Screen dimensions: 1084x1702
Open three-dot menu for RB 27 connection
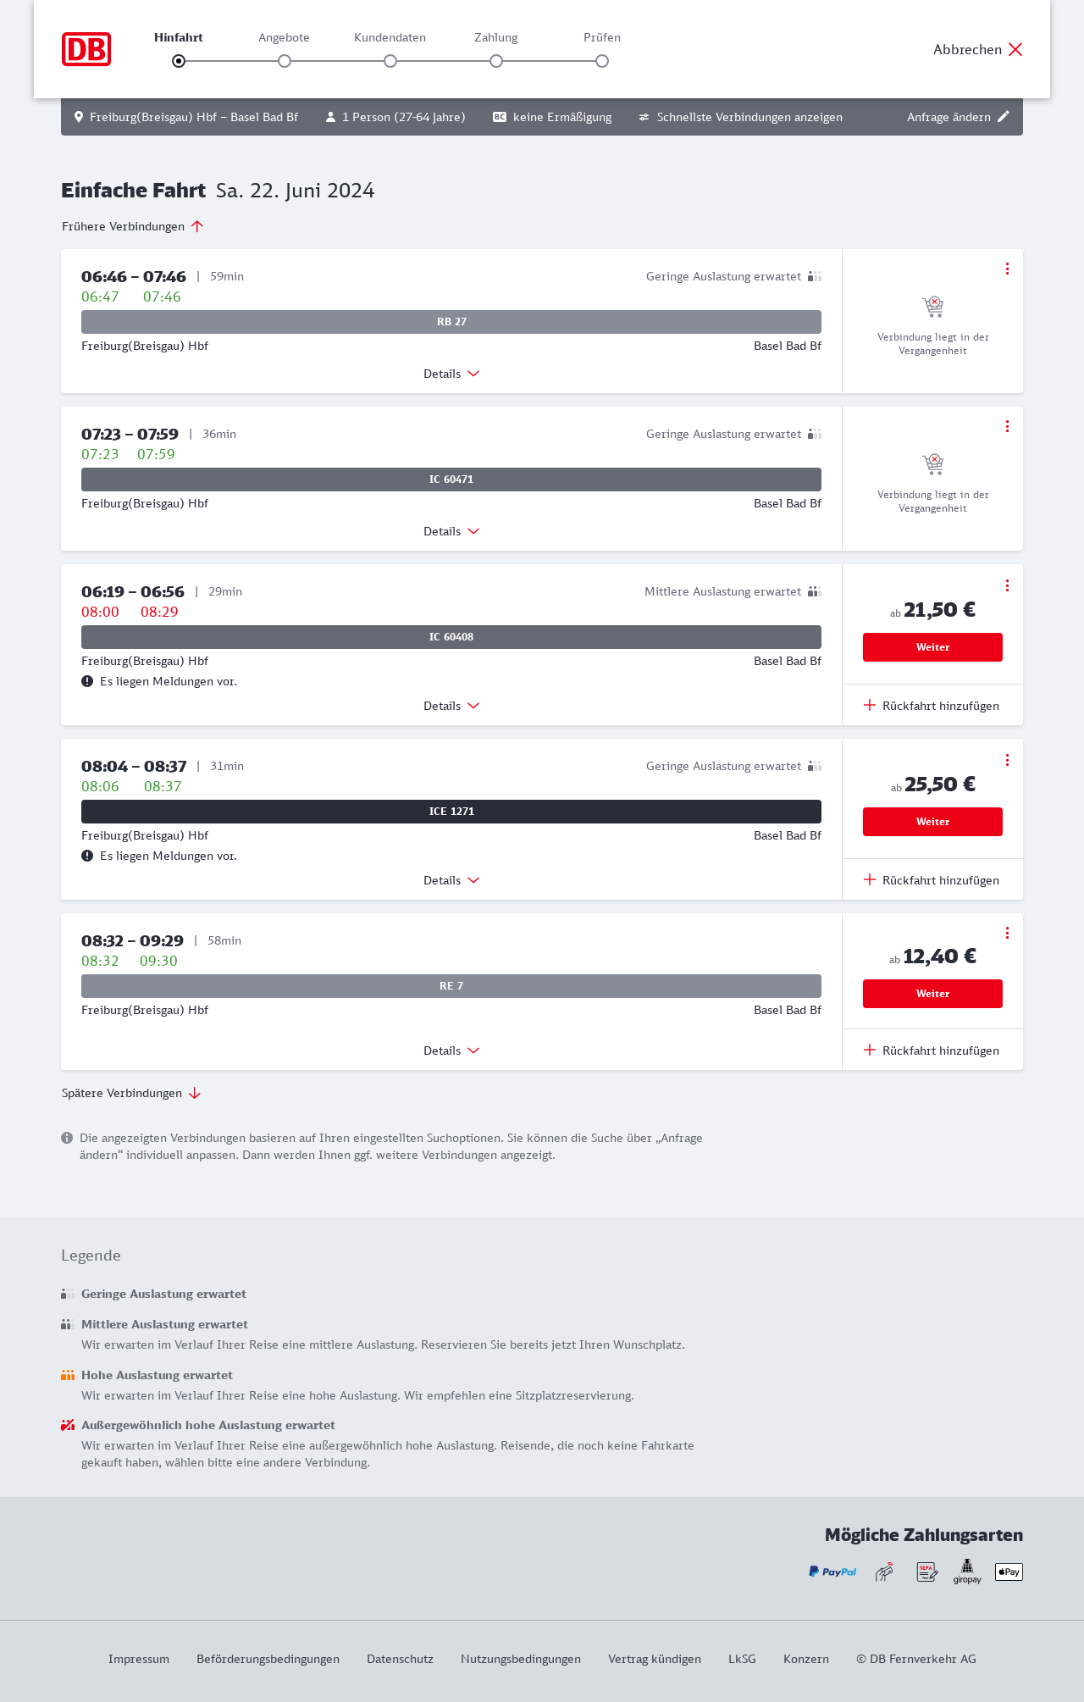click(x=1007, y=269)
